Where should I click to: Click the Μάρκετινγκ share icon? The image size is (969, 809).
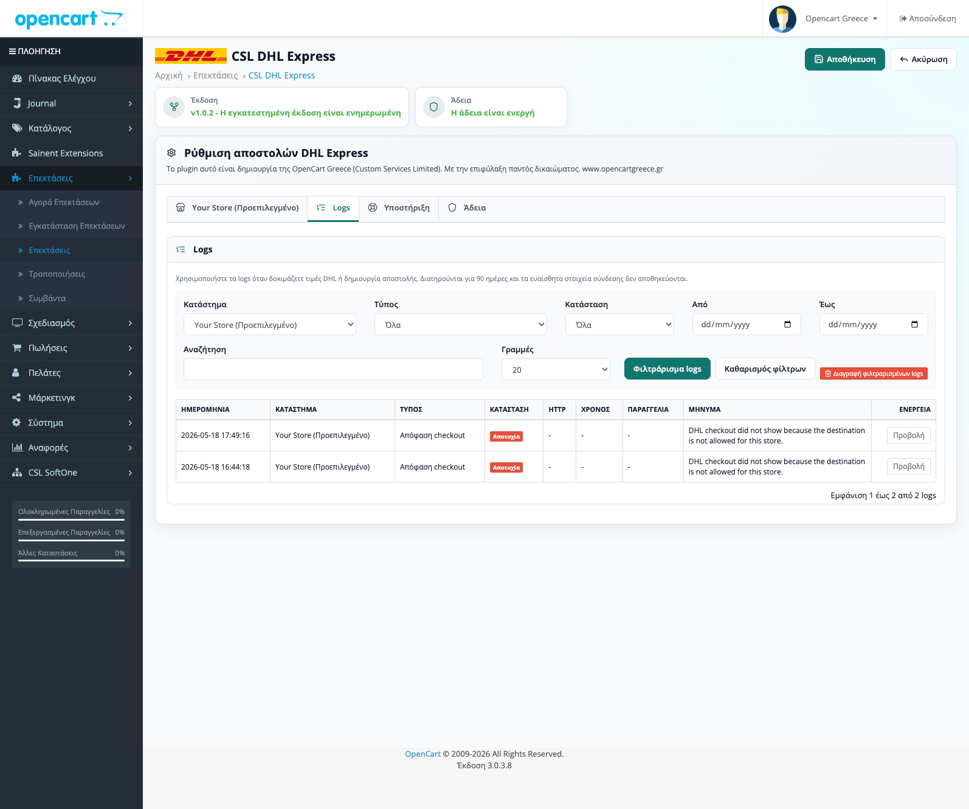coord(16,398)
